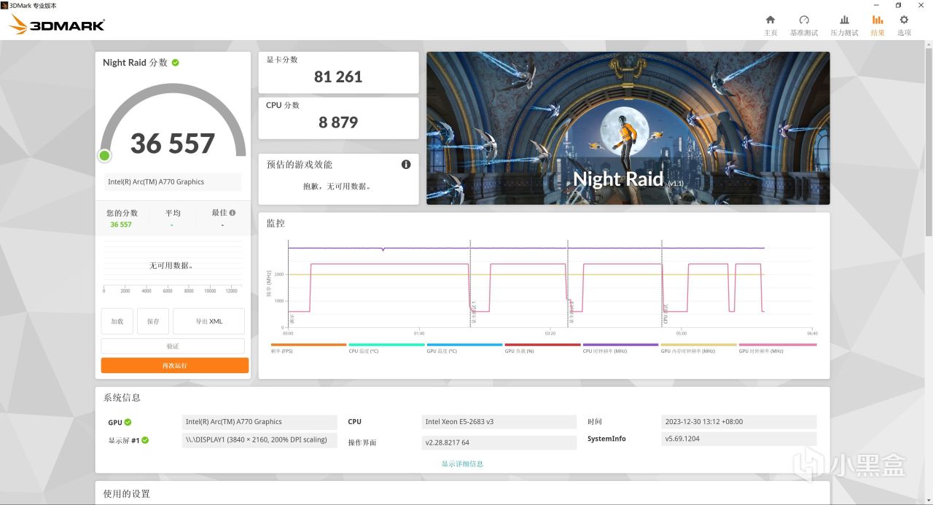The height and width of the screenshot is (505, 933).
Task: Click the green check beside Night Raid 分数
Action: (x=175, y=63)
